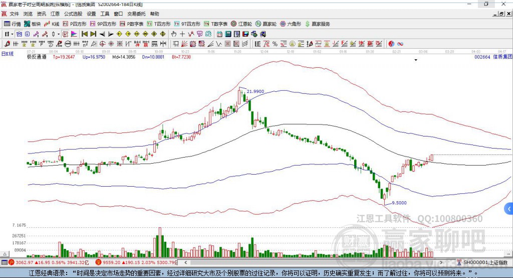Select the crosshair cursor tool

point(182,34)
